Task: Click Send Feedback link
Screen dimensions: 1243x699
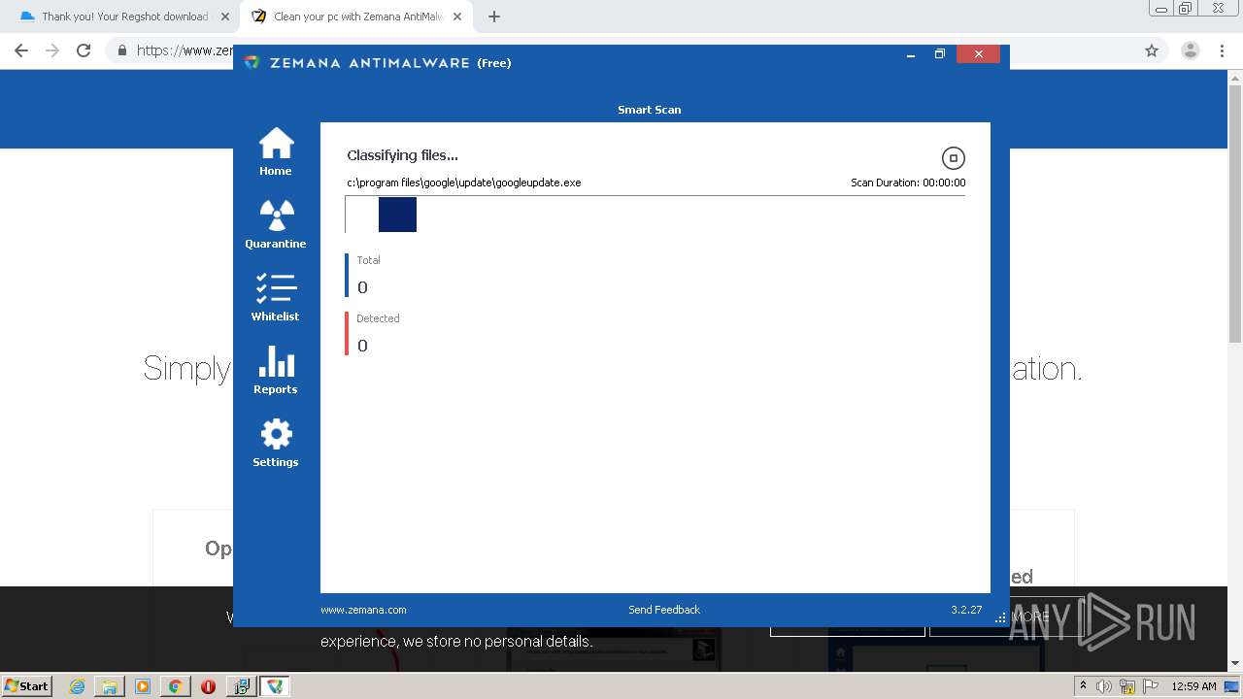Action: [664, 610]
